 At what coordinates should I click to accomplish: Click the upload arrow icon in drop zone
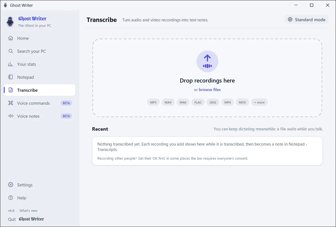207,61
